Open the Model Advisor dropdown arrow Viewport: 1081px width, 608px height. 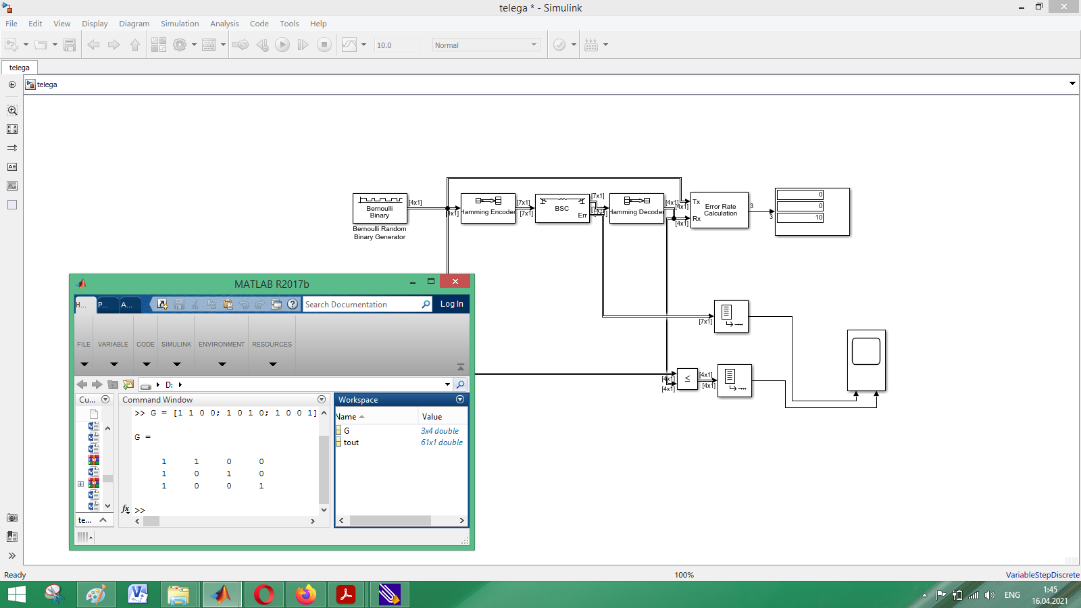tap(574, 45)
